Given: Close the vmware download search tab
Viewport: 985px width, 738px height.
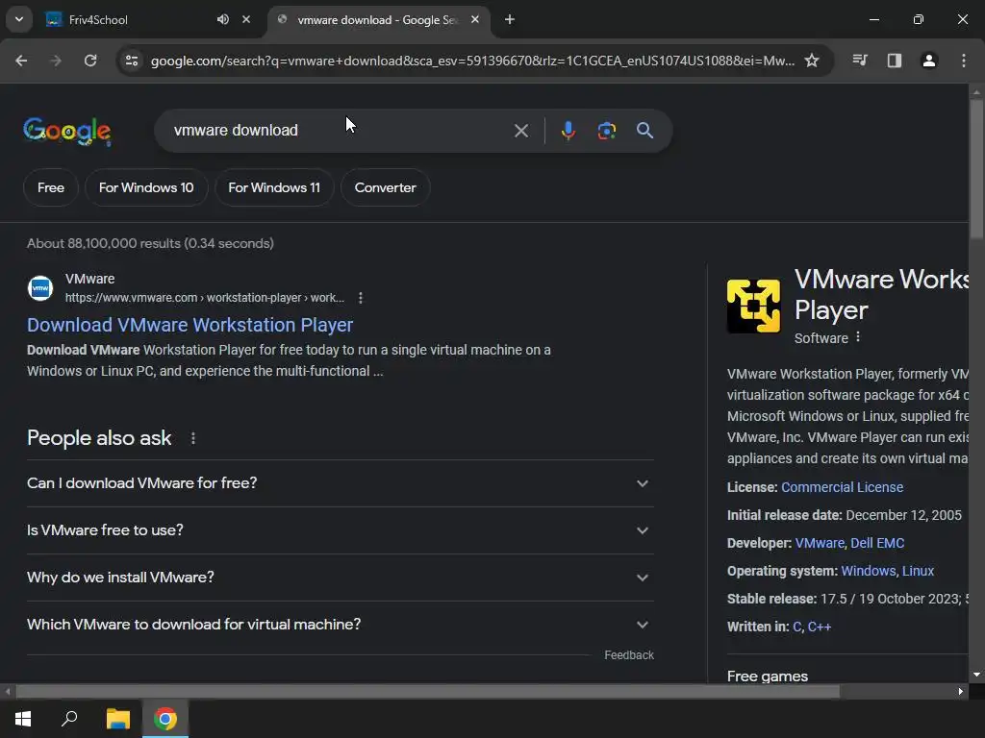Looking at the screenshot, I should (475, 19).
